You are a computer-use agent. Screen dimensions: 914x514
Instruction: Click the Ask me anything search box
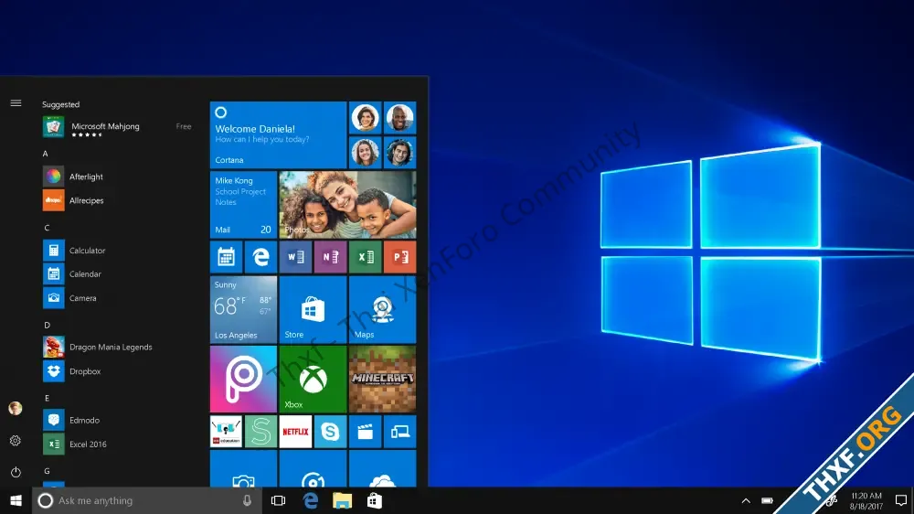147,500
